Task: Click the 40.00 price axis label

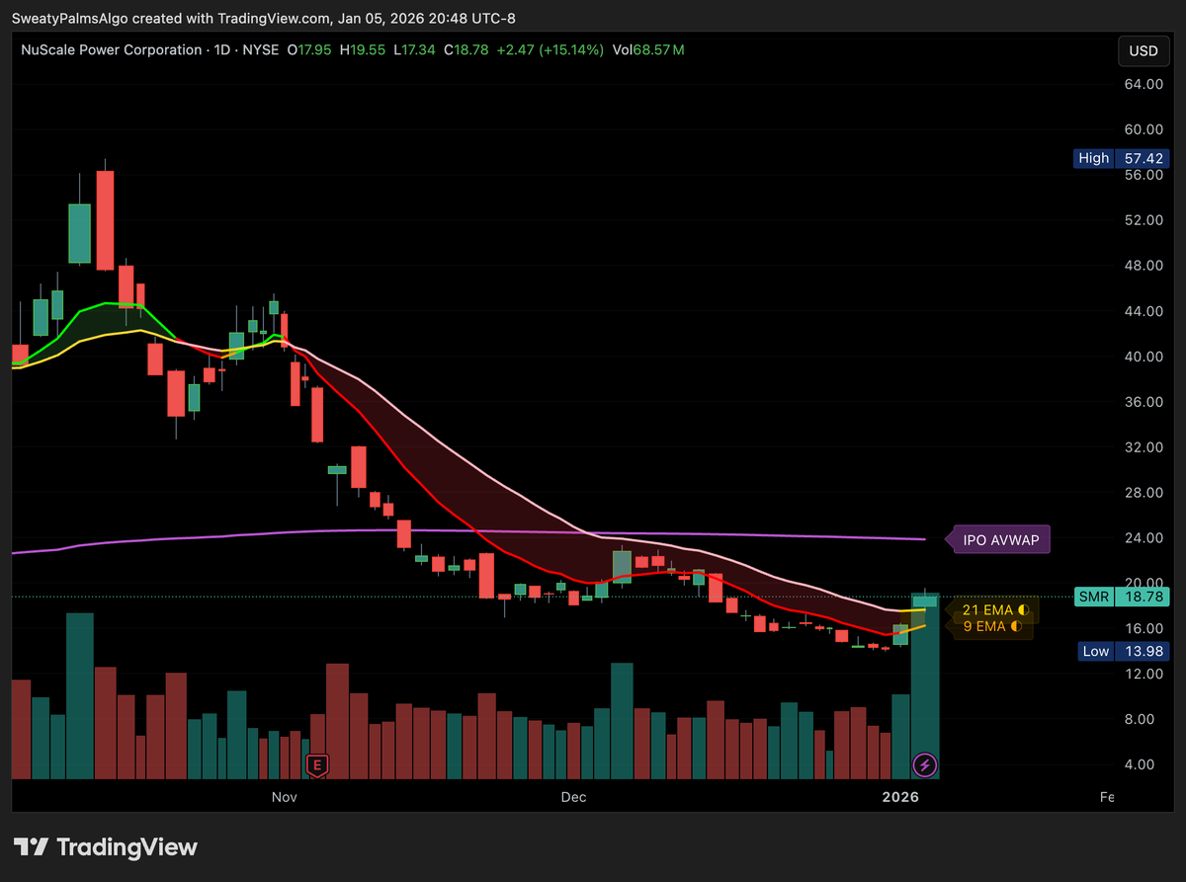Action: (1142, 357)
